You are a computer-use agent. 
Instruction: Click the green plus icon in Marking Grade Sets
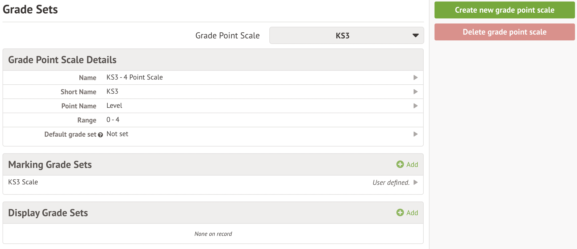[400, 164]
